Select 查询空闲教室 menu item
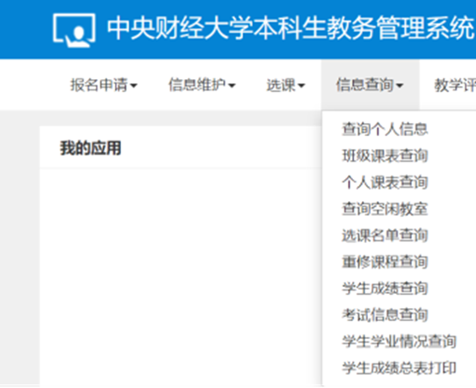Image resolution: width=476 pixels, height=388 pixels. pyautogui.click(x=385, y=209)
